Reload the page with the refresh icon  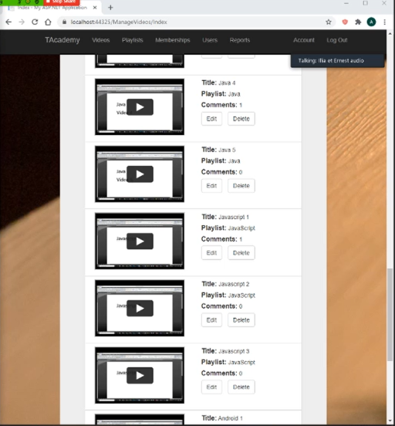click(35, 22)
